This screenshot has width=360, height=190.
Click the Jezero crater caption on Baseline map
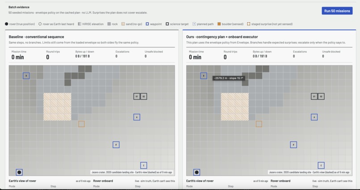coord(132,172)
